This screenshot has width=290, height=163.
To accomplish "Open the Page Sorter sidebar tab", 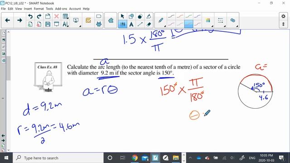I will [x=4, y=34].
